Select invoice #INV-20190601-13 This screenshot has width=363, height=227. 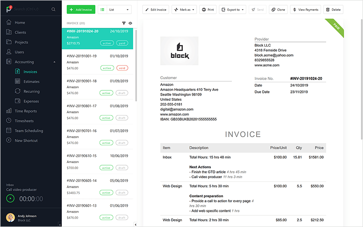98,211
